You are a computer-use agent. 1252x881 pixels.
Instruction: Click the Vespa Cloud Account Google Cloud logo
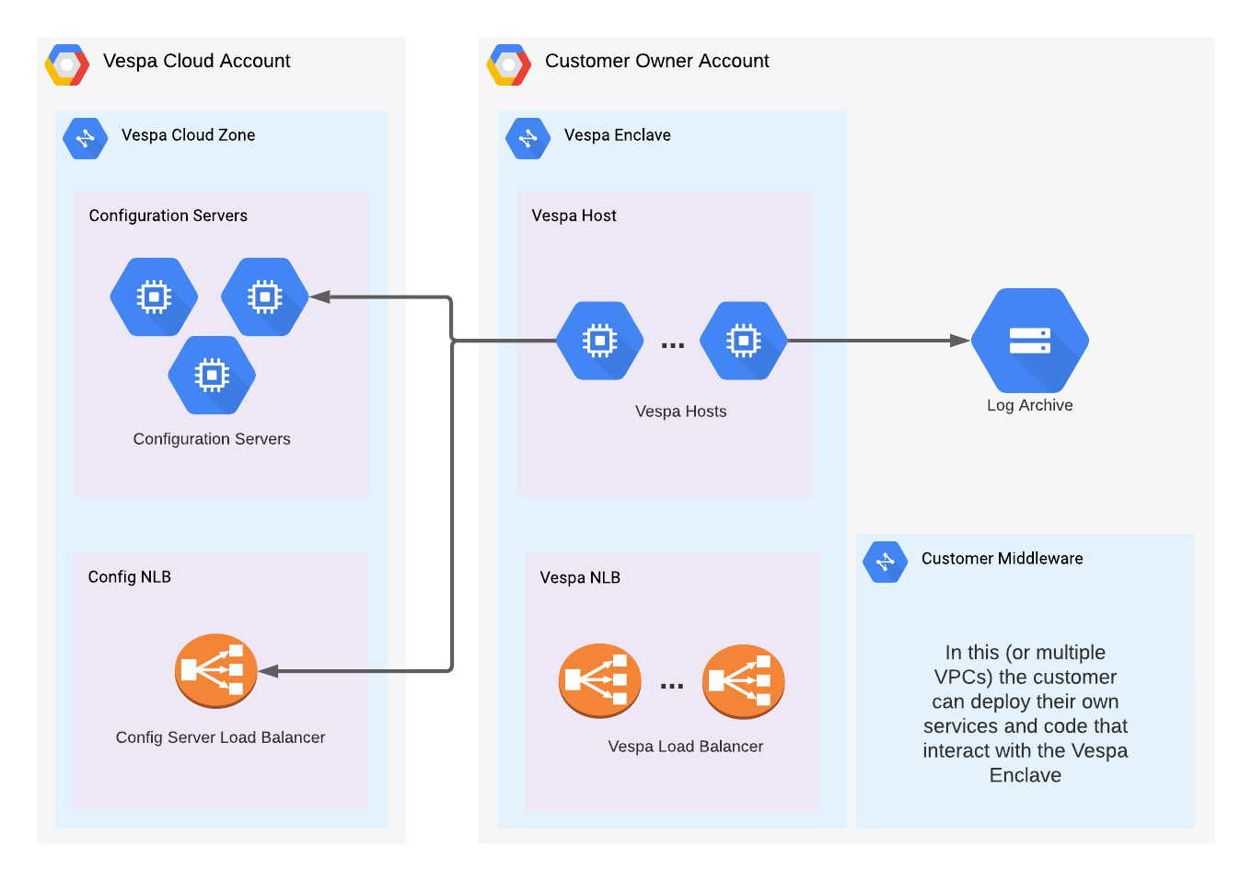67,64
